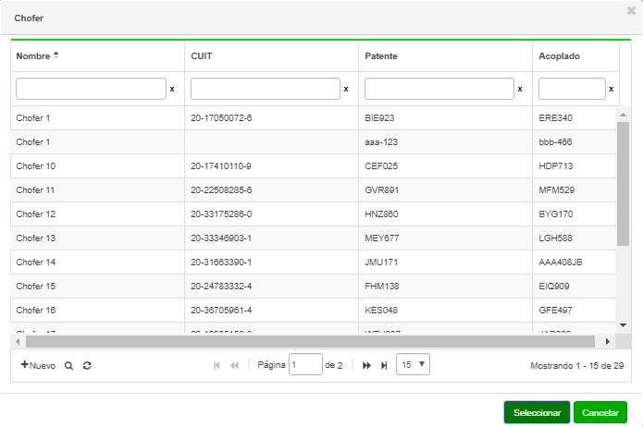Close the Chofer dialog with X
Screen dimensions: 643x427
tap(631, 11)
